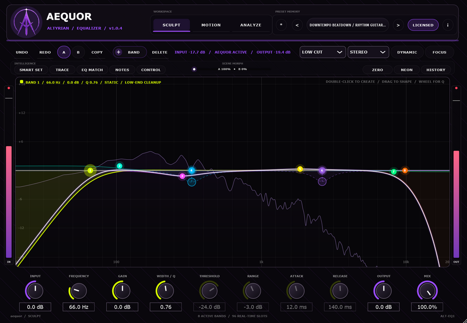Click the REDO button

[x=45, y=52]
